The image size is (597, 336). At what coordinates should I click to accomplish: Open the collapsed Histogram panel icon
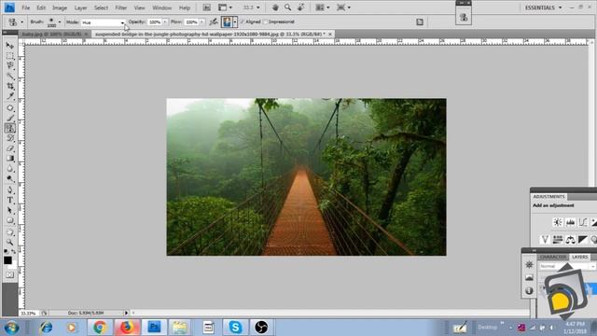click(x=529, y=278)
